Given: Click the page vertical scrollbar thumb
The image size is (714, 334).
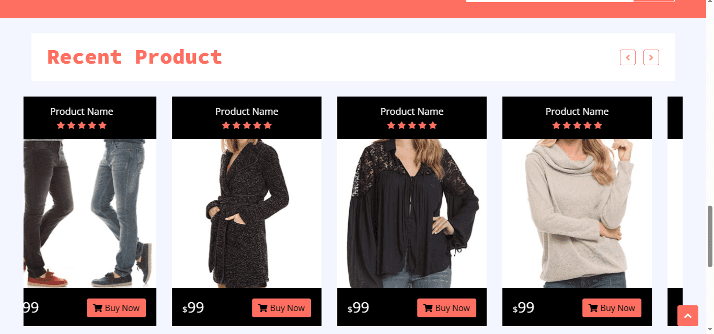Looking at the screenshot, I should click(x=710, y=230).
